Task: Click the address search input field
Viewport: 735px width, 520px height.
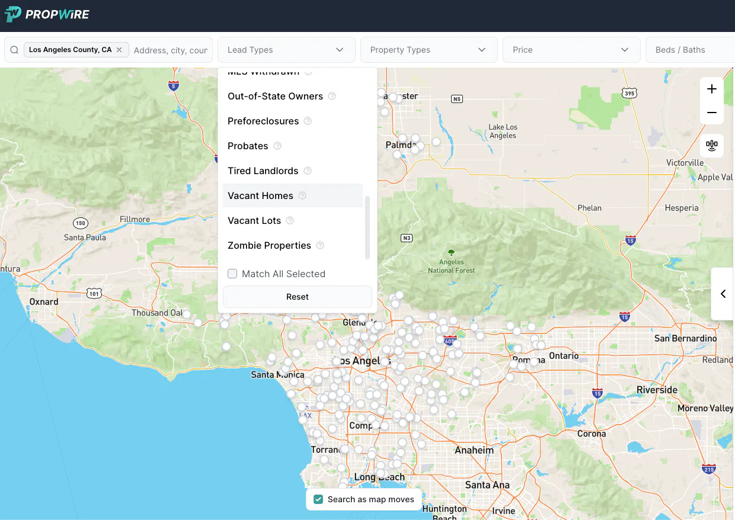Action: [x=171, y=50]
